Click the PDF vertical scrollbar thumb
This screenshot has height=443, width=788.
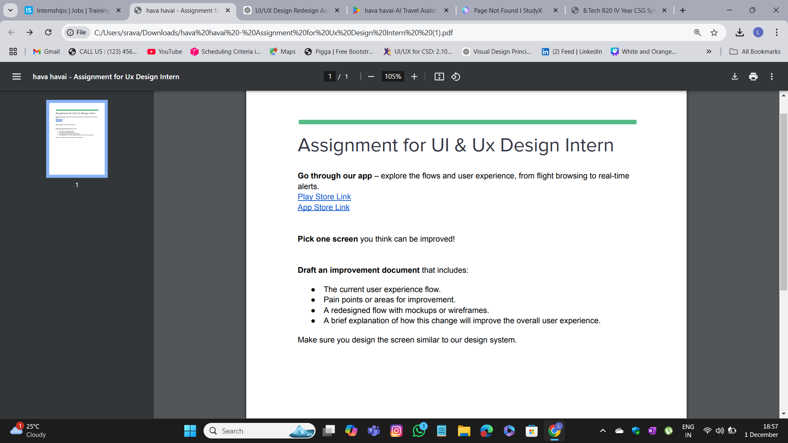(783, 201)
